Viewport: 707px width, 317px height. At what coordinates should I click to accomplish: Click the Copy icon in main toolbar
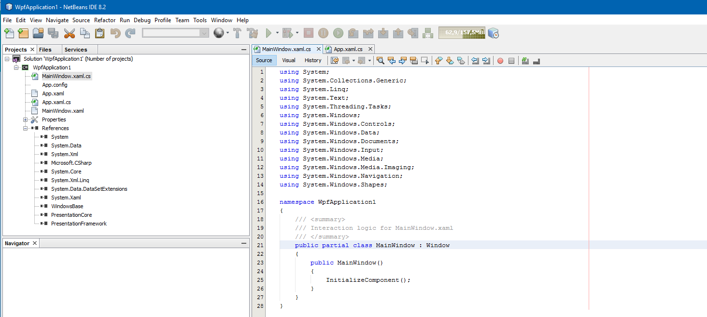pyautogui.click(x=85, y=33)
